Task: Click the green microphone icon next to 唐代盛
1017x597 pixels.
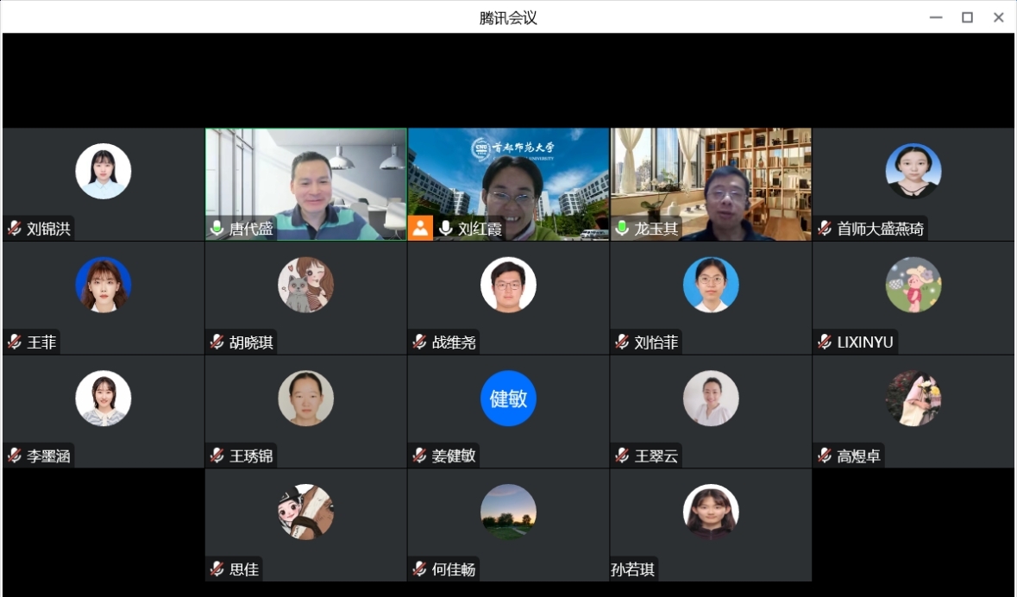Action: click(x=217, y=229)
